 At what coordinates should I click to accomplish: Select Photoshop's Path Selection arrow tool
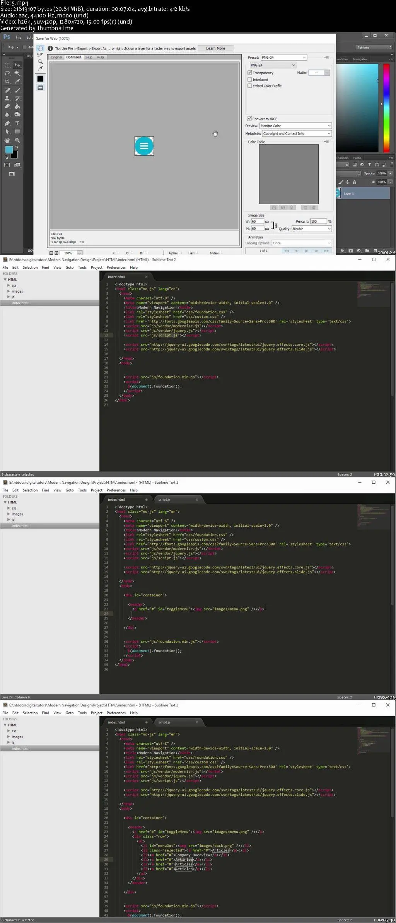[x=7, y=131]
